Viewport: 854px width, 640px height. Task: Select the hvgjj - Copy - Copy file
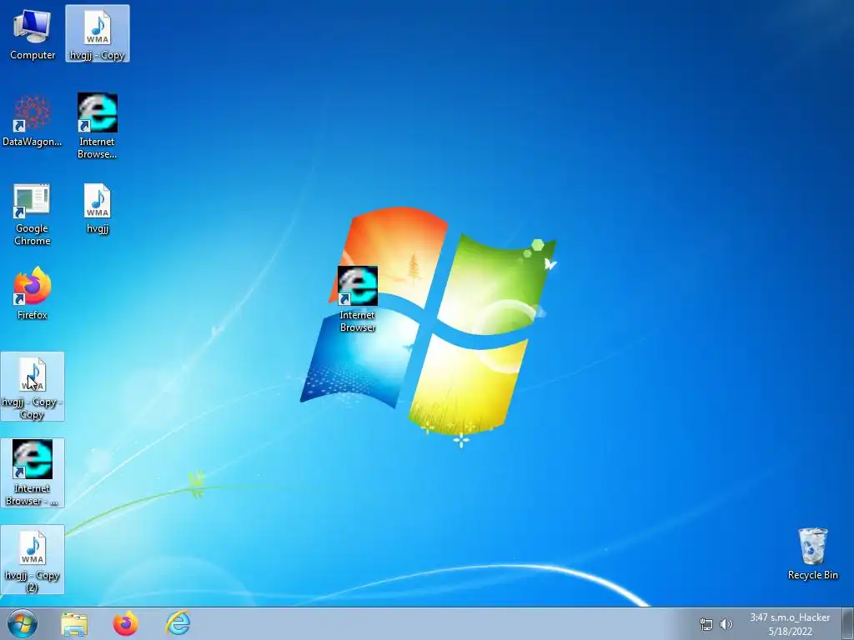click(33, 386)
